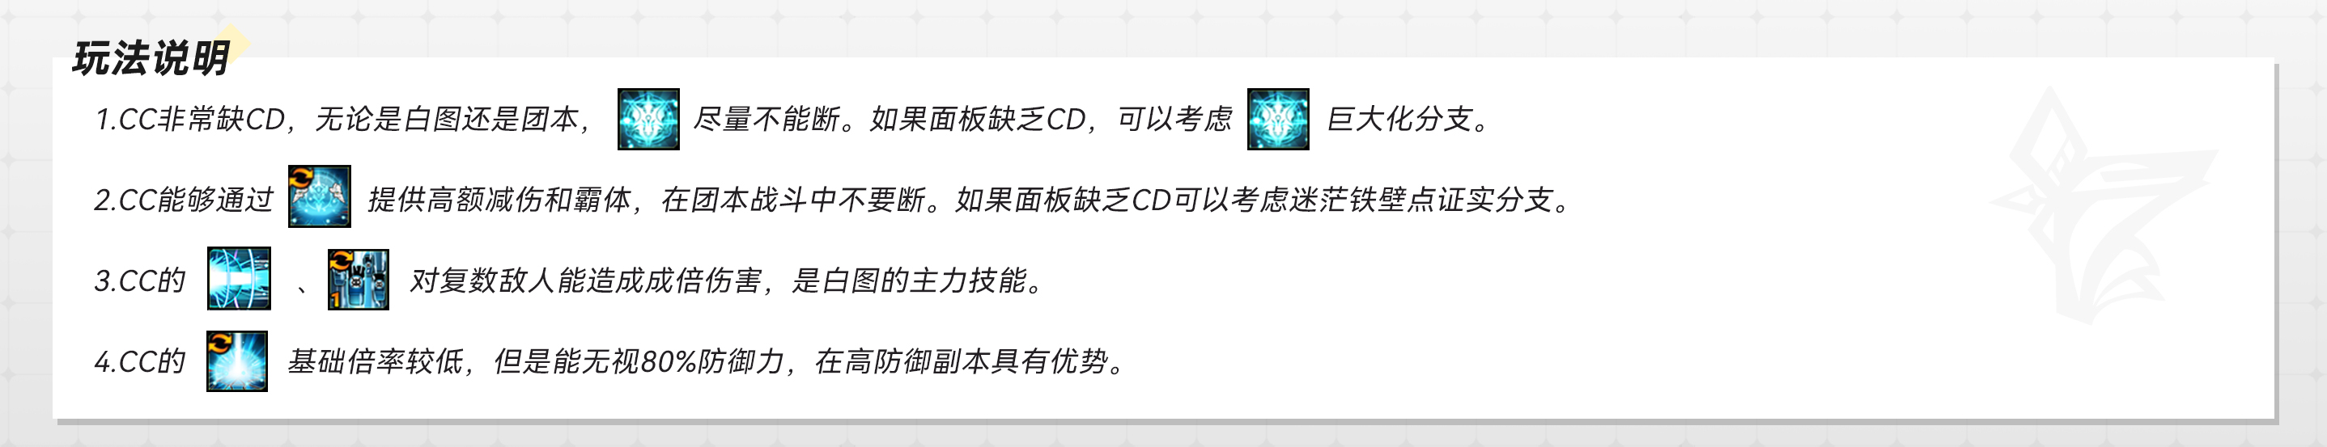Click the 玩法说明 heading
The image size is (2327, 447).
151,59
